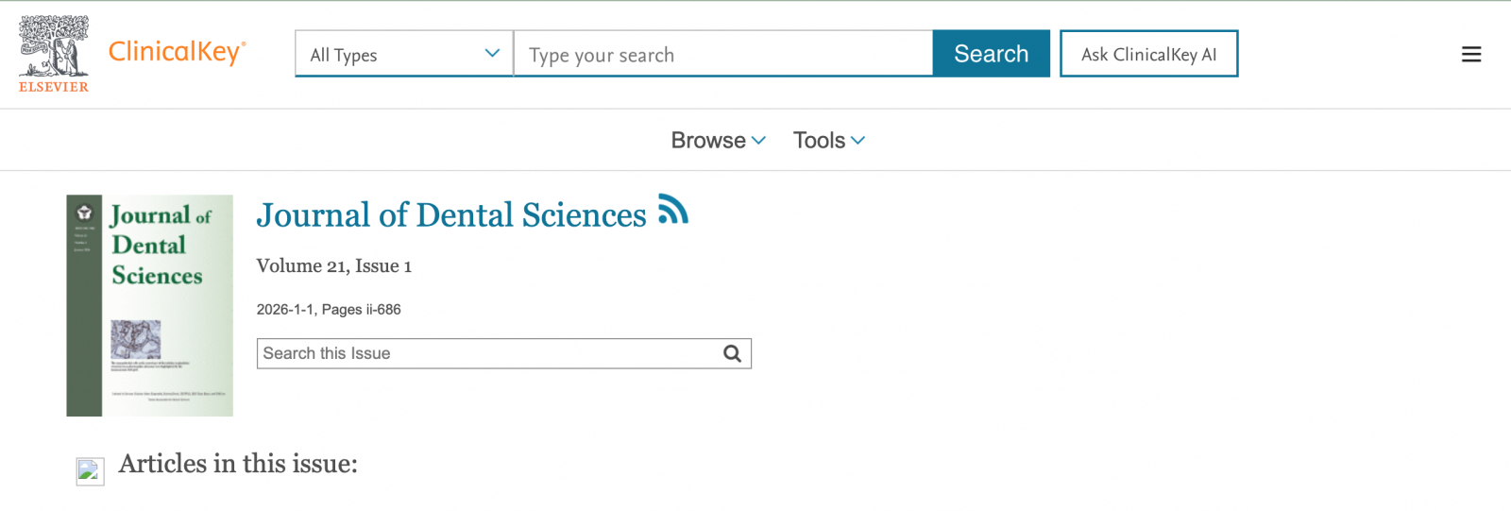Image resolution: width=1511 pixels, height=511 pixels.
Task: Click the journal cover thumbnail
Action: (x=149, y=305)
